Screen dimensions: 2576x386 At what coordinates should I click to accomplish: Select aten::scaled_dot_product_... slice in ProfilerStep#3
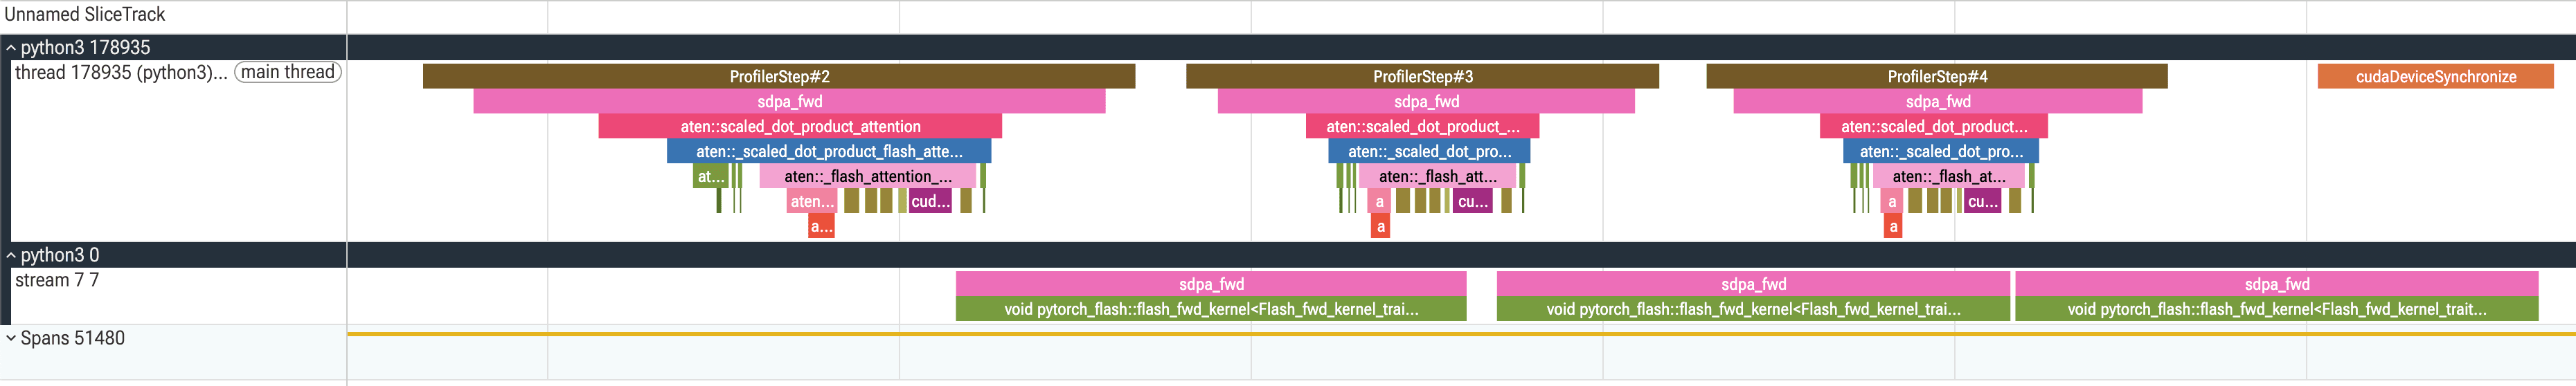coord(1422,126)
